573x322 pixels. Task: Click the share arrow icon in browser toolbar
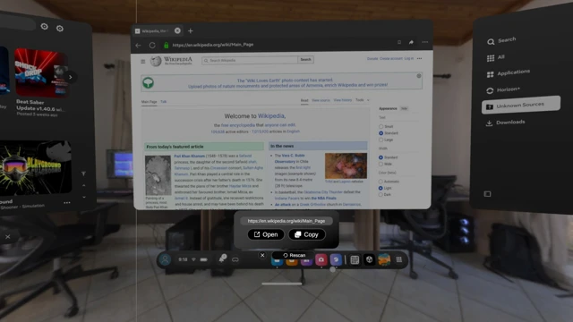point(411,42)
